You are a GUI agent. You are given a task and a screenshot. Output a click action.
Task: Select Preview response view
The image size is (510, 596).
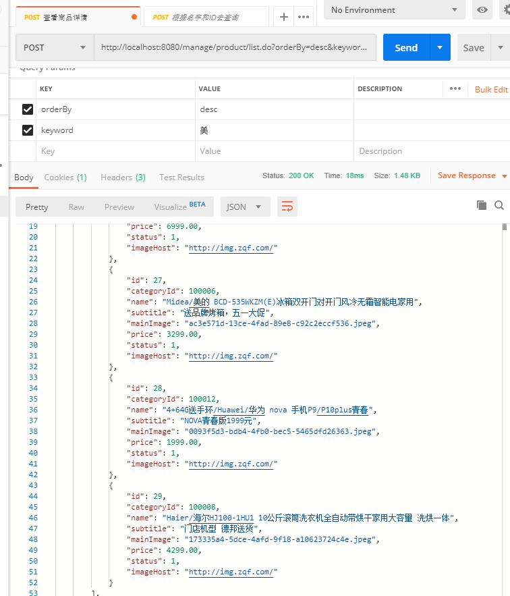[x=119, y=207]
